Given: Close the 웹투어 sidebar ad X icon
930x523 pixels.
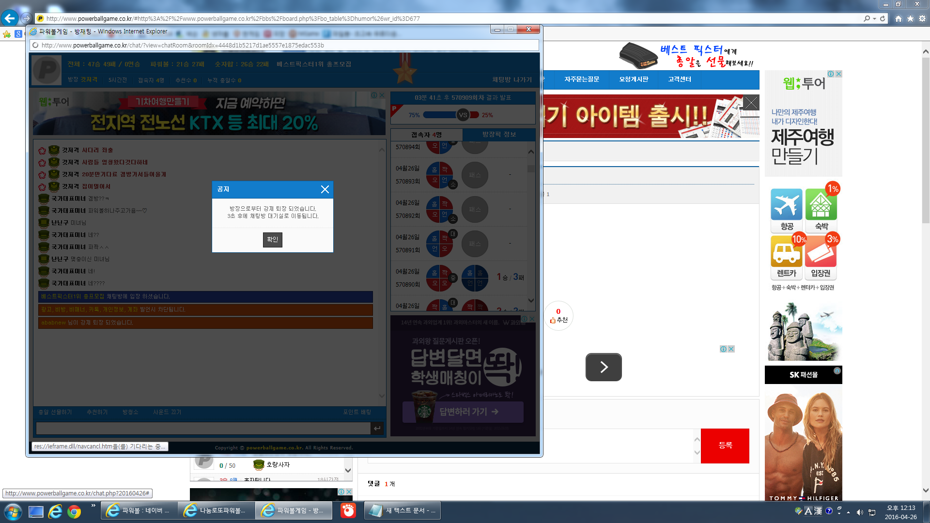Looking at the screenshot, I should click(x=838, y=74).
